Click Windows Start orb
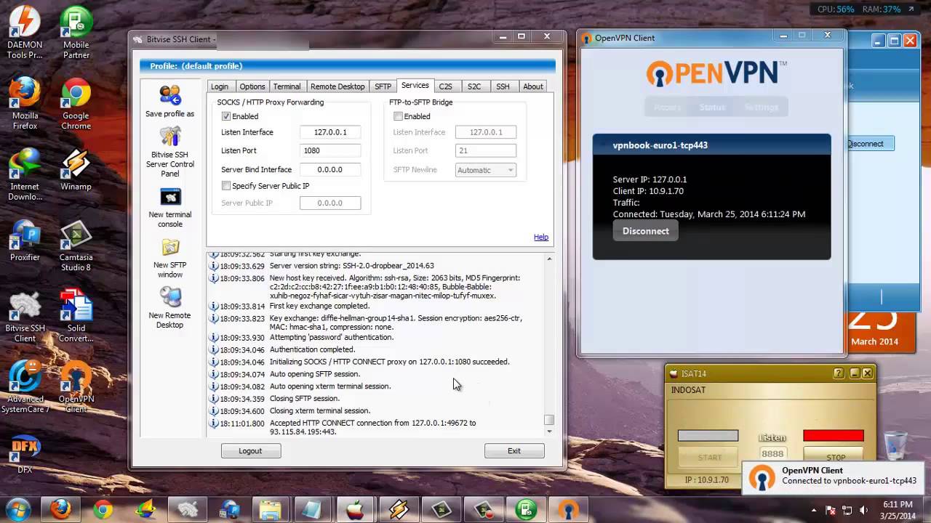 pos(17,509)
